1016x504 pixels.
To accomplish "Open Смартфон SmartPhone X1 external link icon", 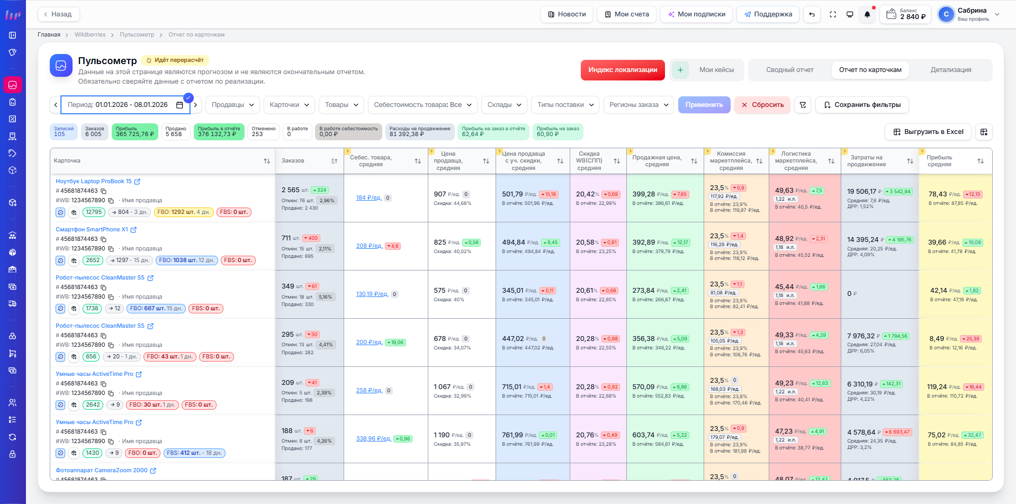I will click(133, 230).
